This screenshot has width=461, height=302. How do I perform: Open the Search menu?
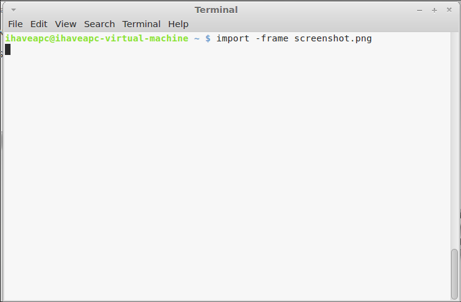[x=99, y=24]
